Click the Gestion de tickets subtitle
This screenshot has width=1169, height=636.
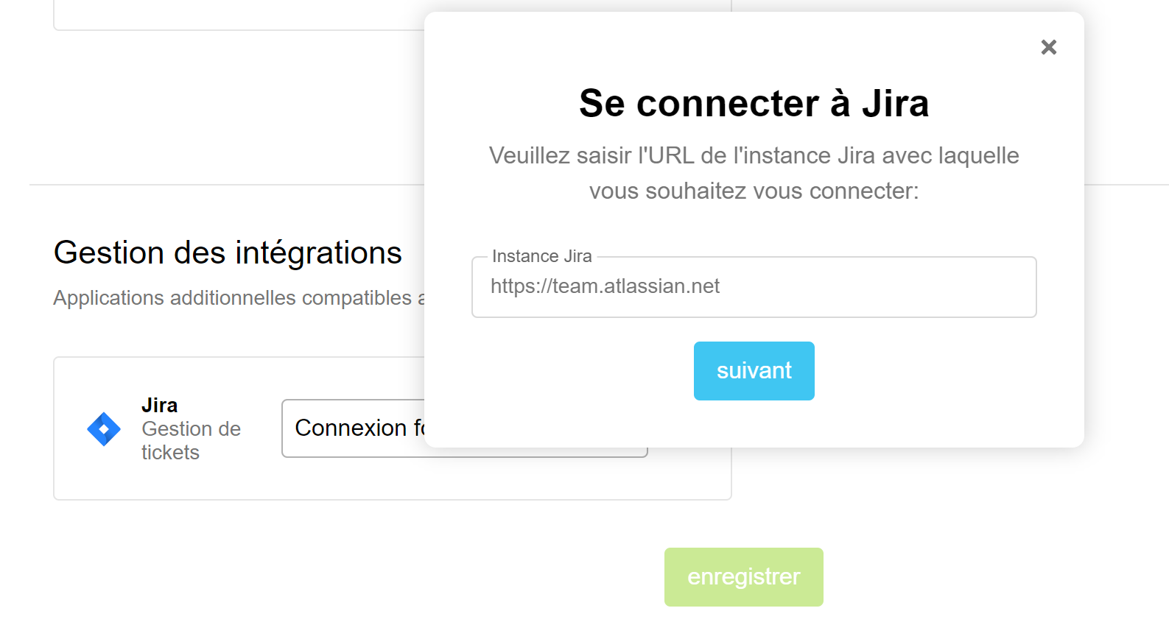point(191,440)
